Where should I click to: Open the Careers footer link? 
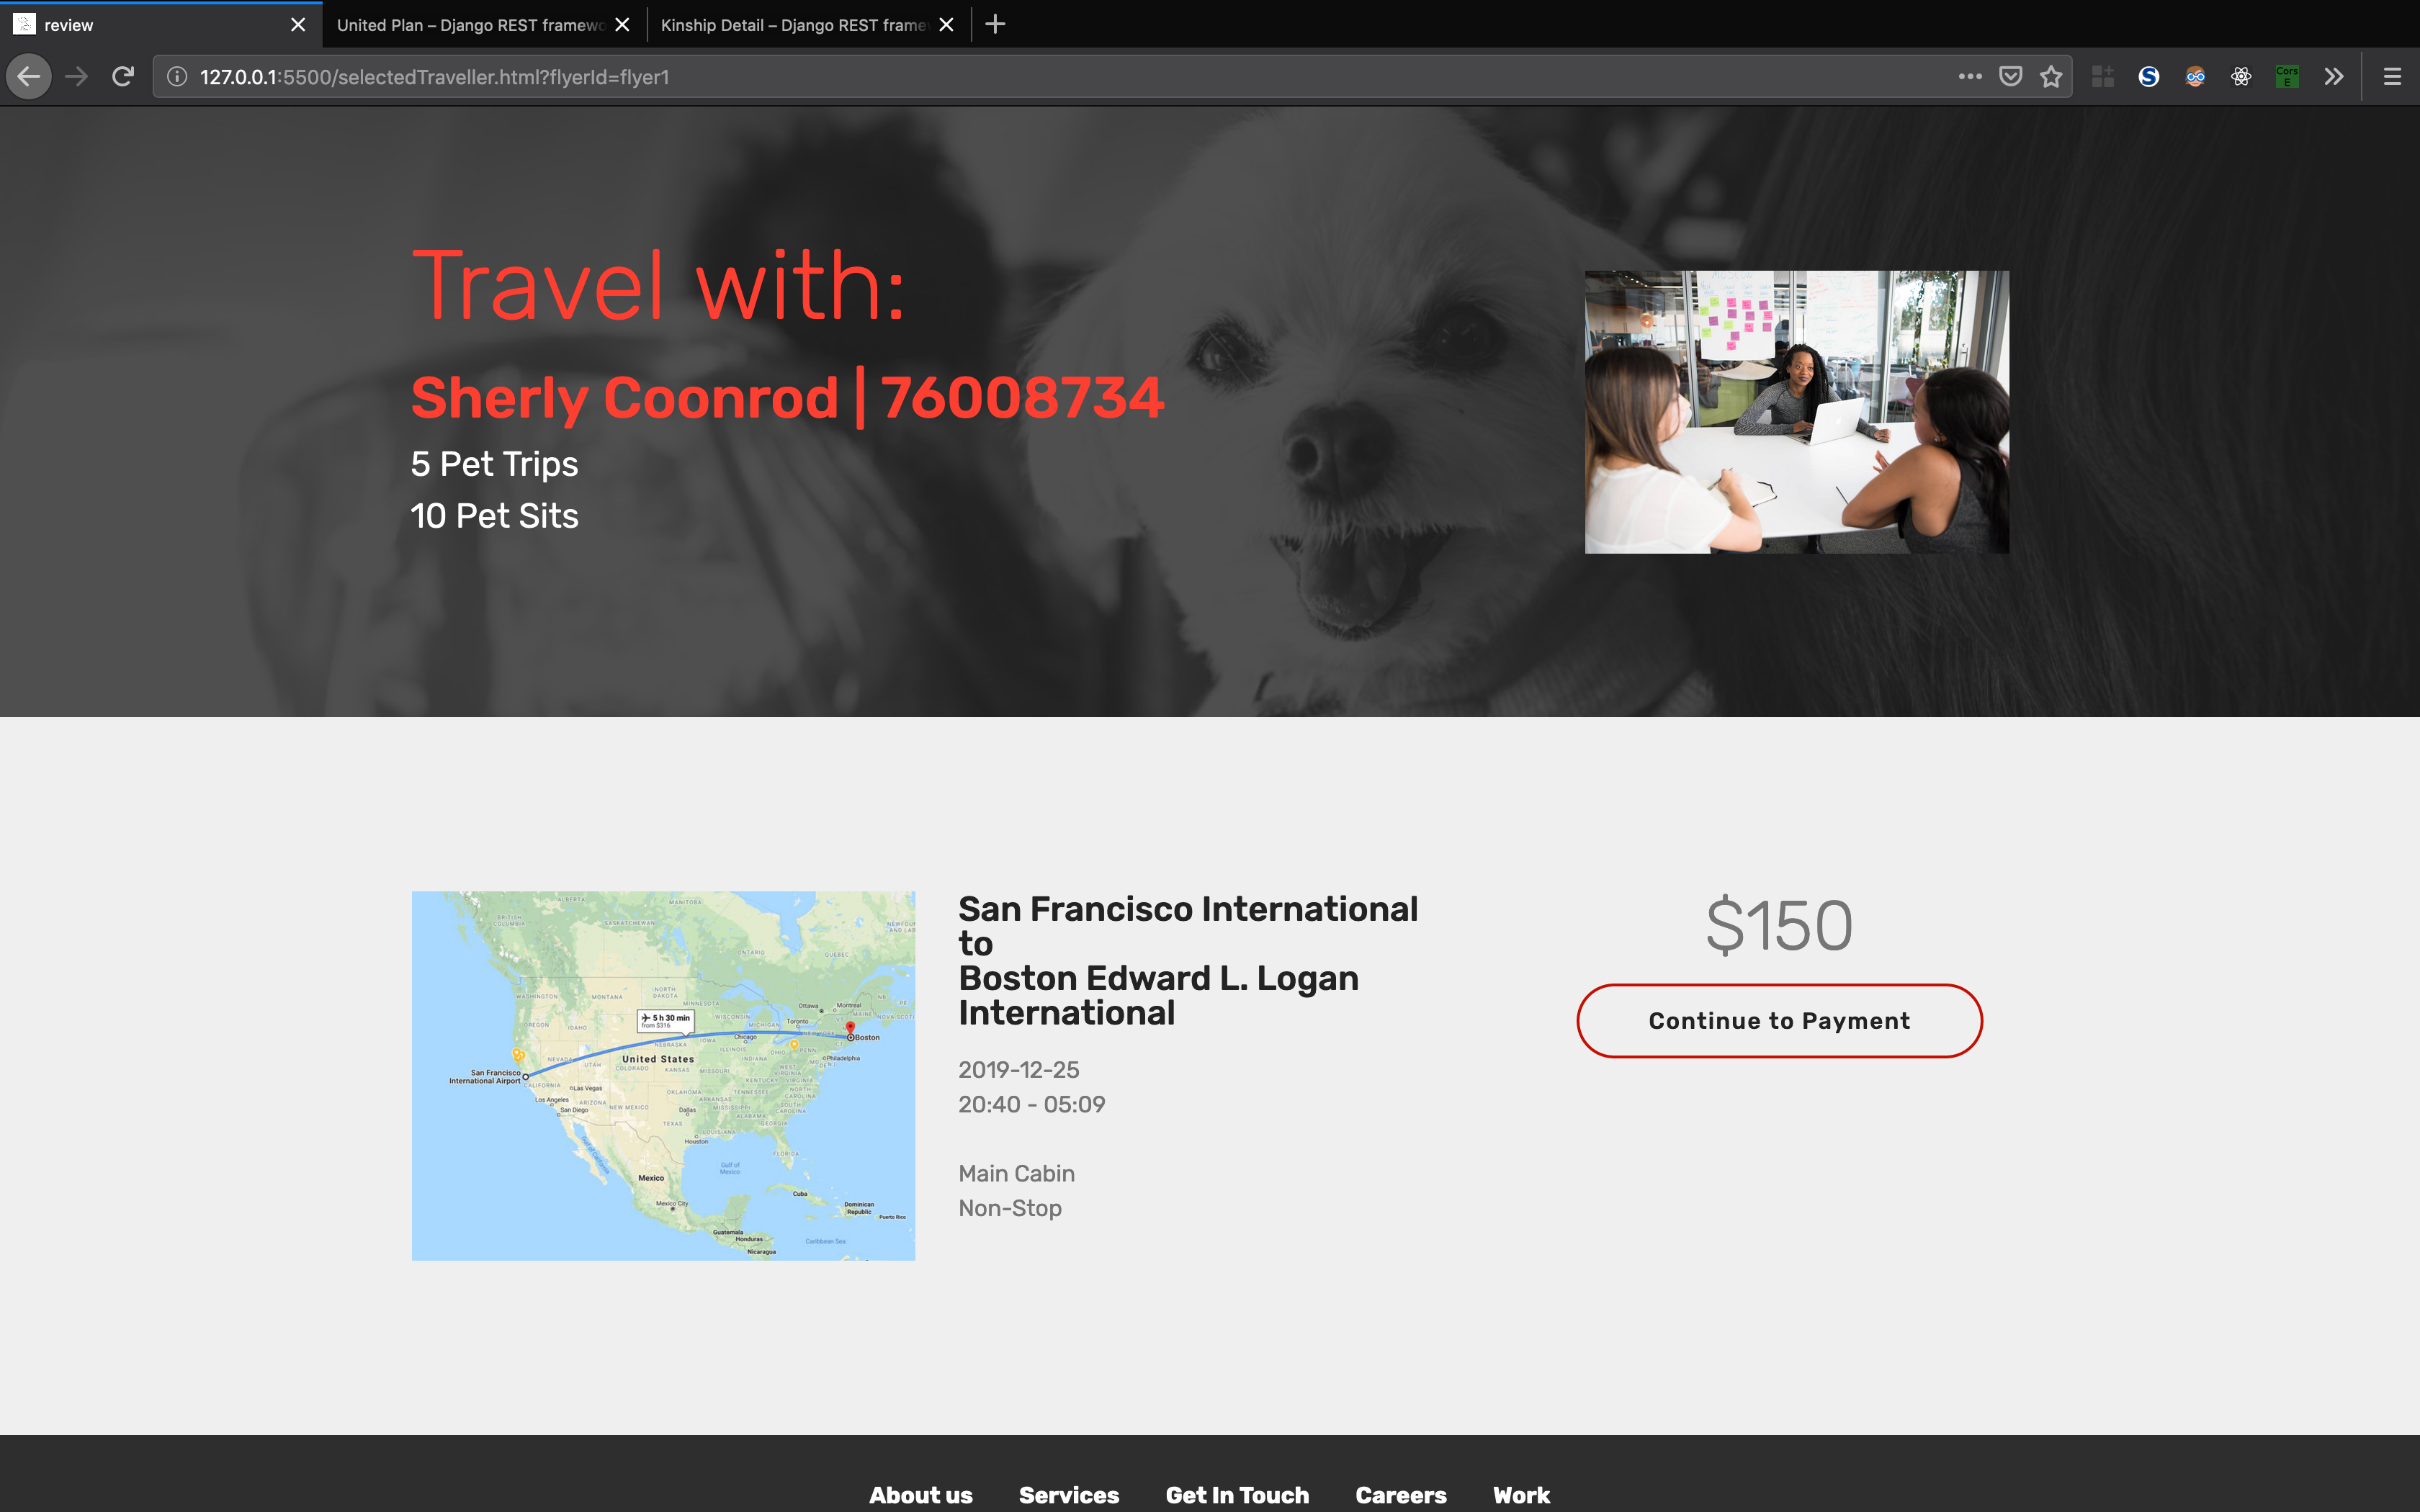coord(1400,1494)
